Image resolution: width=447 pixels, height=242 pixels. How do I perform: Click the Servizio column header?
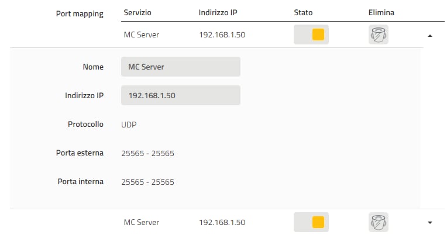pos(137,12)
